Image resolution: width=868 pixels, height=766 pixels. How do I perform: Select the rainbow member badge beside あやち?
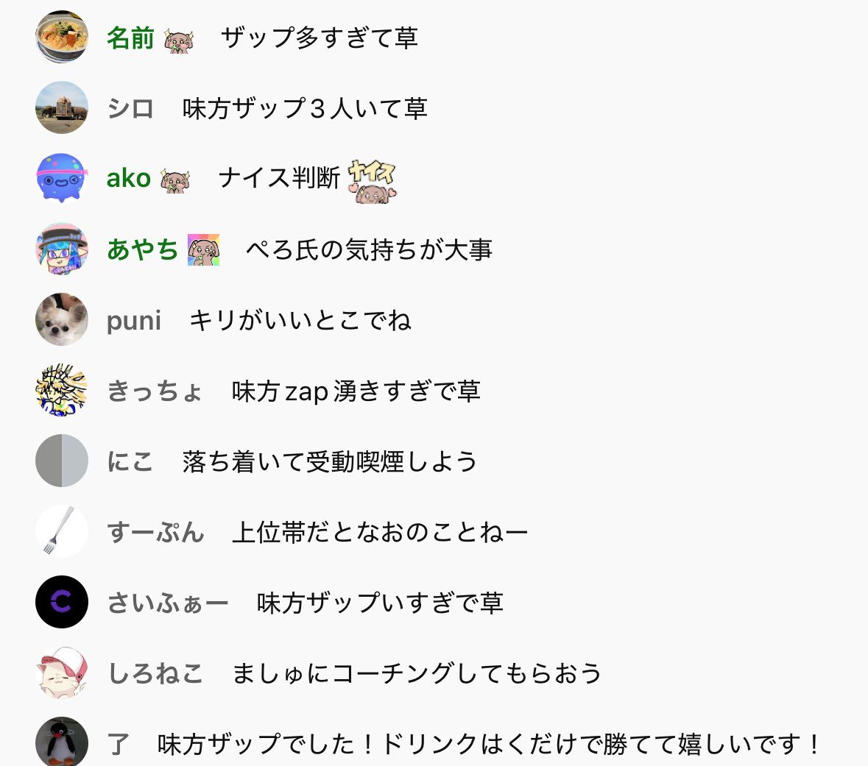[x=204, y=249]
